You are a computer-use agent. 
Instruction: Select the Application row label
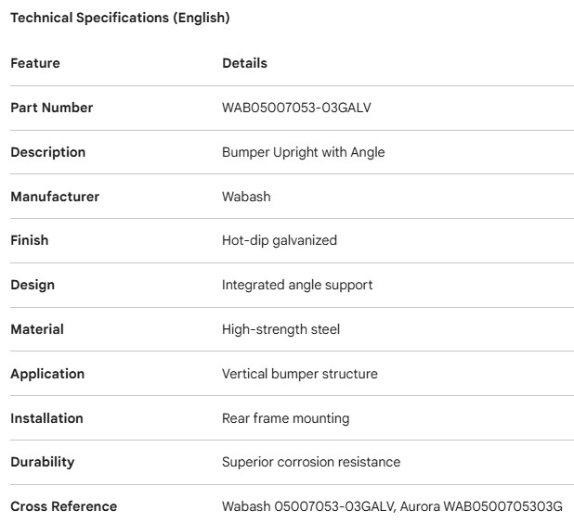pos(47,374)
